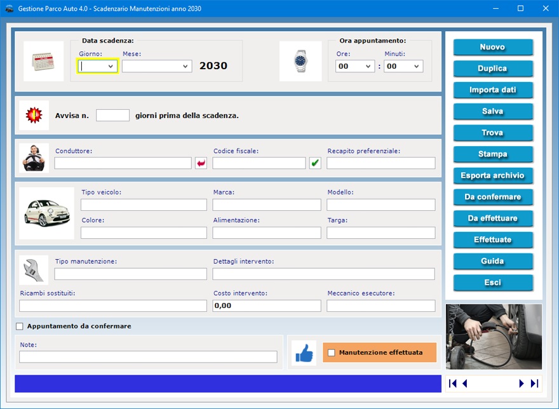Click the red alert warning icon
Screen dimensions: 559x409
34,115
